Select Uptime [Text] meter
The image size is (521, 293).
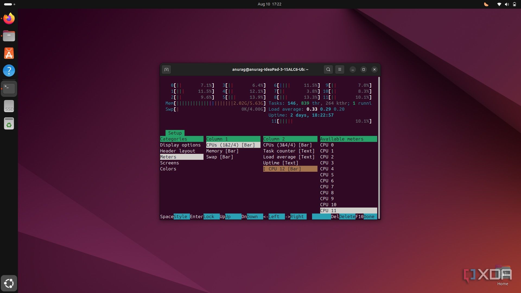[x=281, y=163]
